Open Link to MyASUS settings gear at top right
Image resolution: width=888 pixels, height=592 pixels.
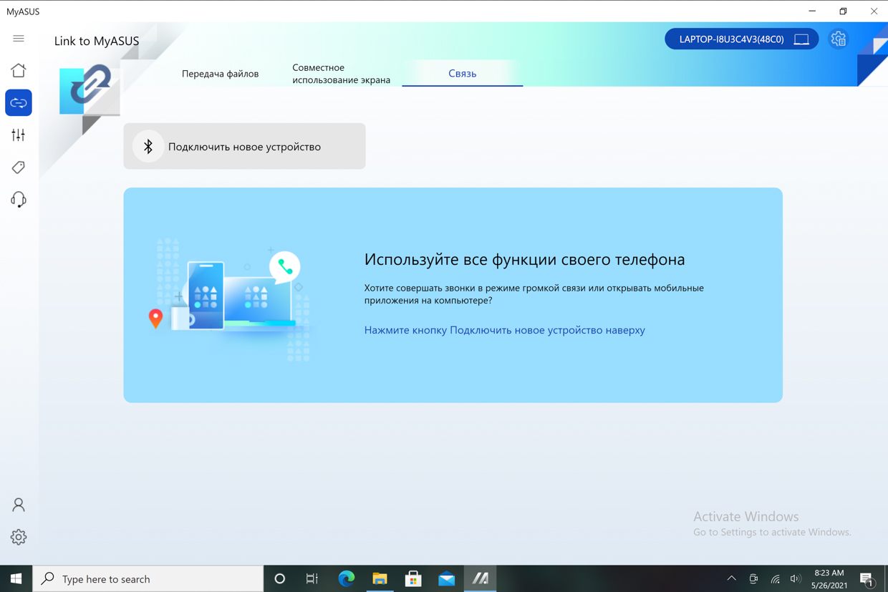(x=839, y=39)
